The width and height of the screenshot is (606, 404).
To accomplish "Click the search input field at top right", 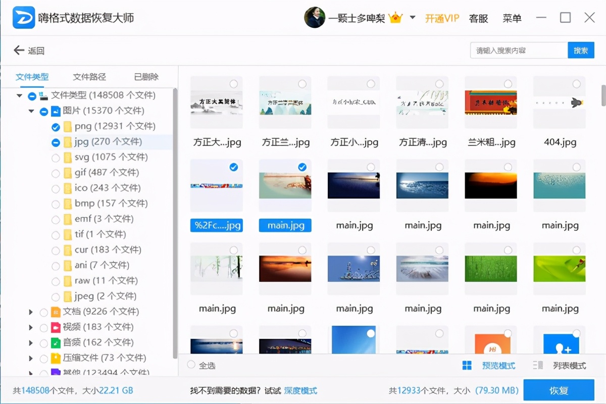I will click(x=518, y=50).
